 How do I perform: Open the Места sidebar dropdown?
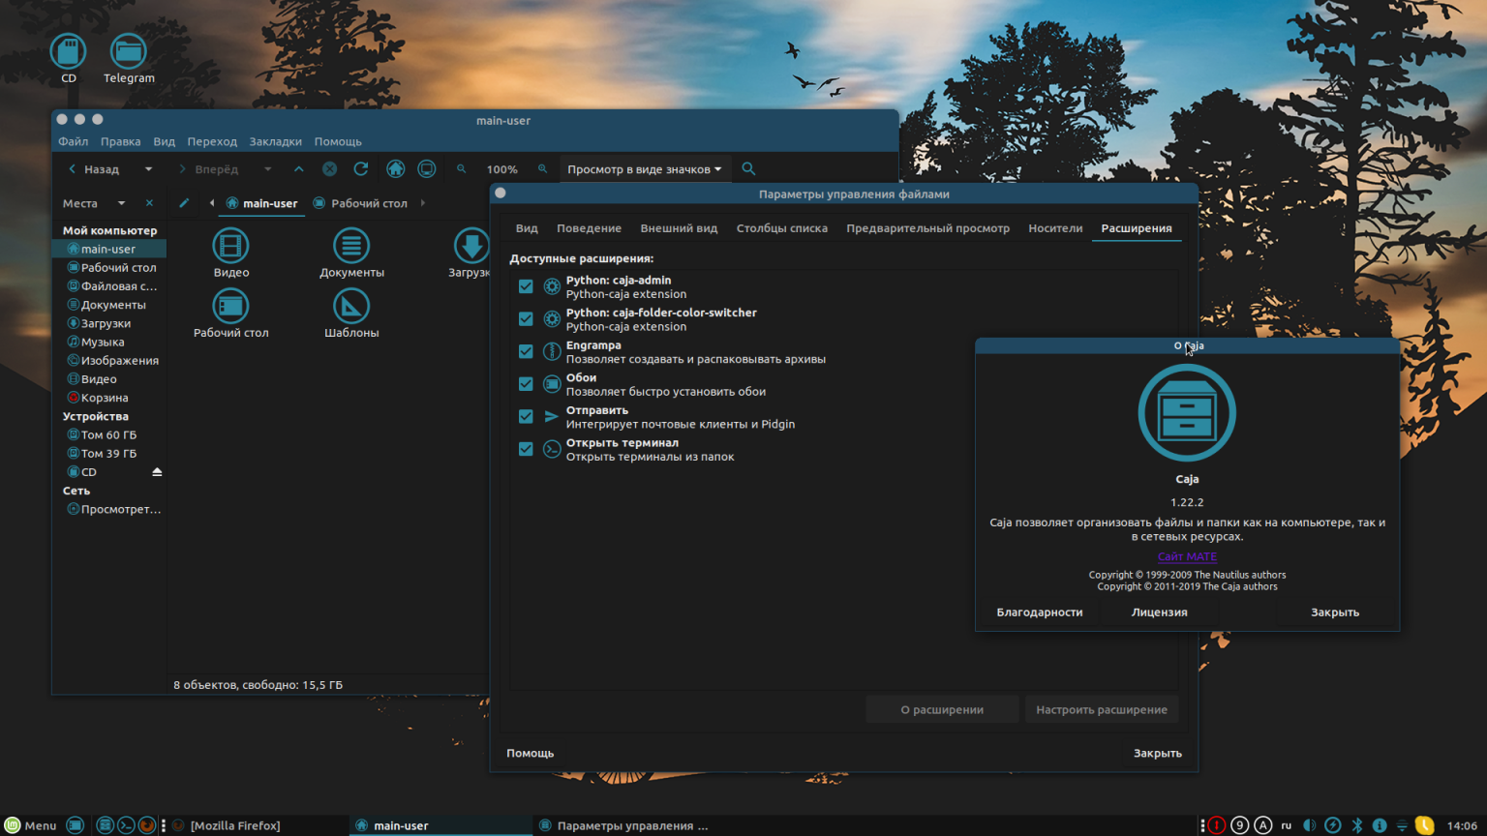[122, 202]
